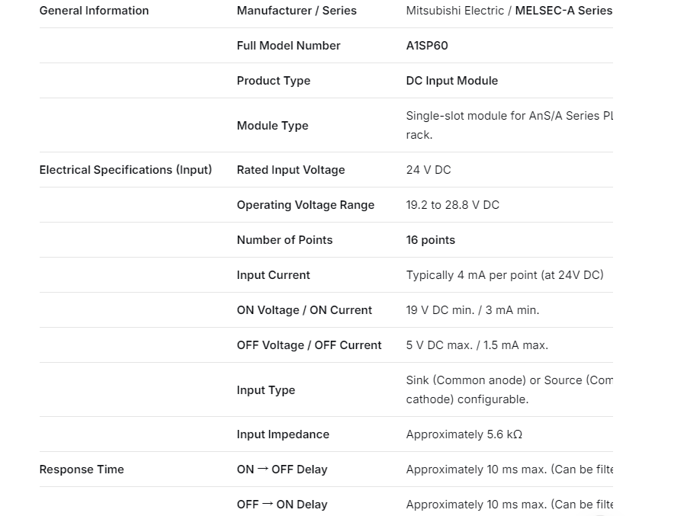Click the ON Voltage / ON Current label
Image resolution: width=700 pixels, height=516 pixels.
(x=304, y=310)
